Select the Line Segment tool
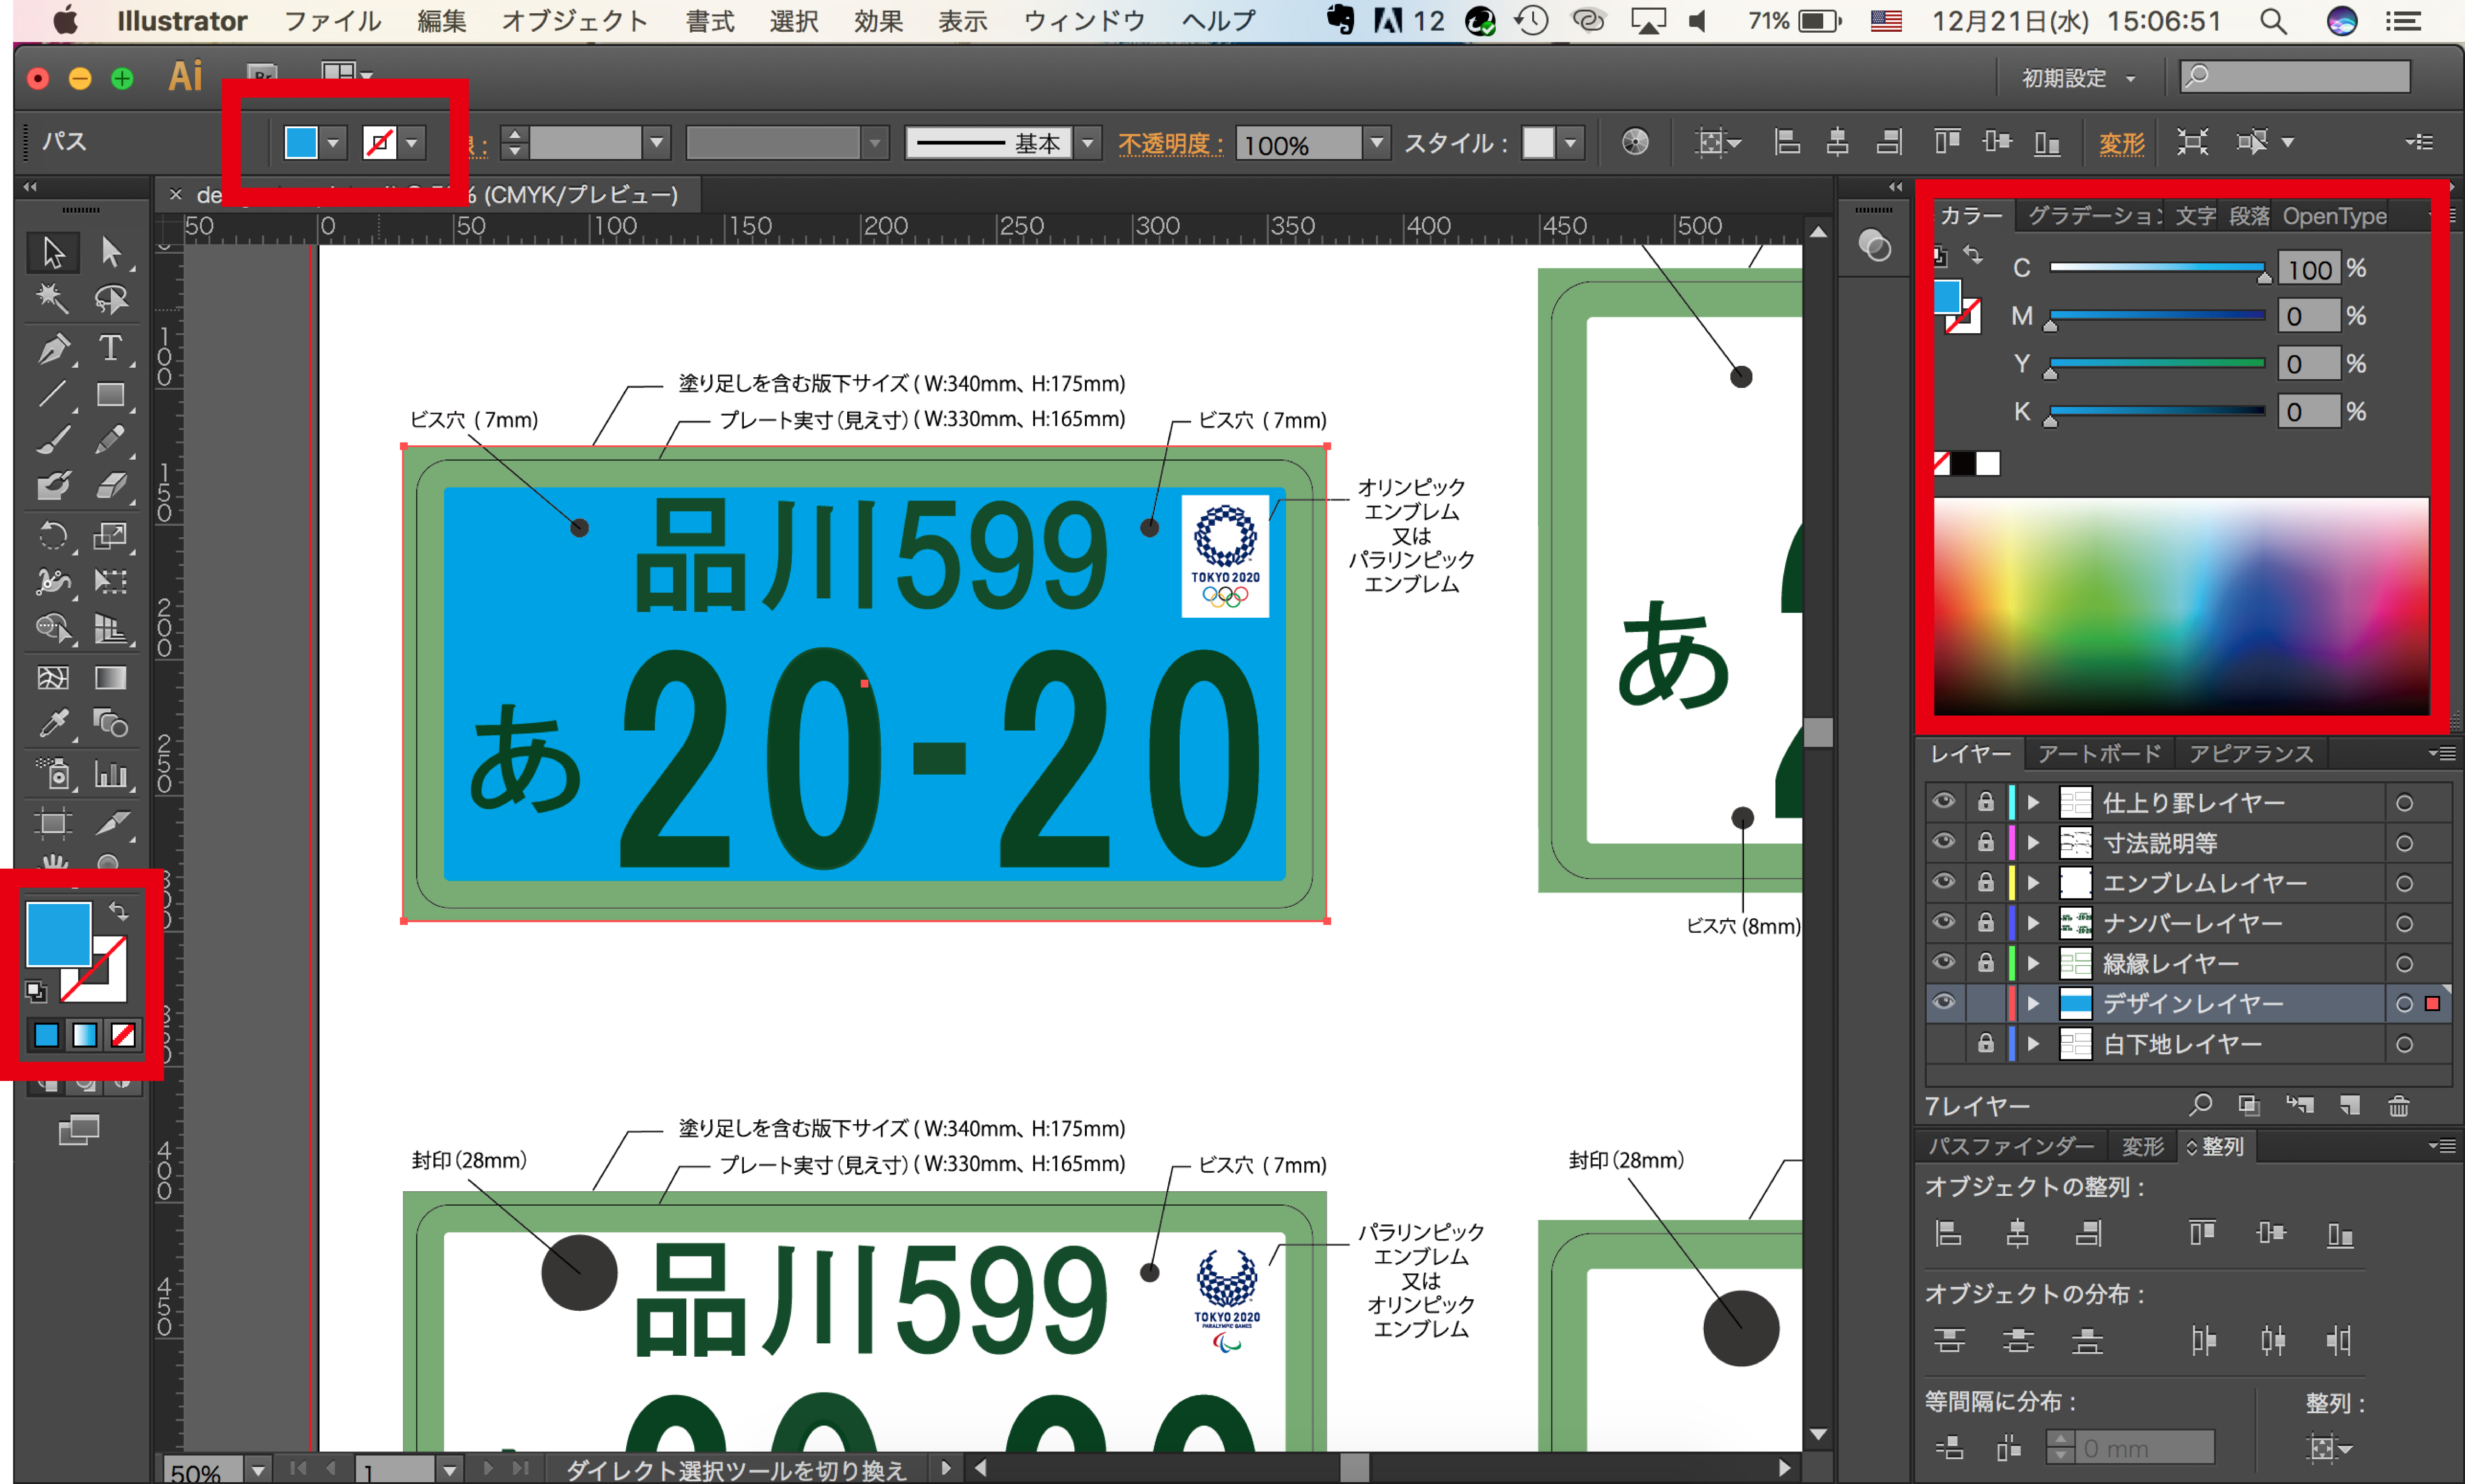 tap(52, 395)
